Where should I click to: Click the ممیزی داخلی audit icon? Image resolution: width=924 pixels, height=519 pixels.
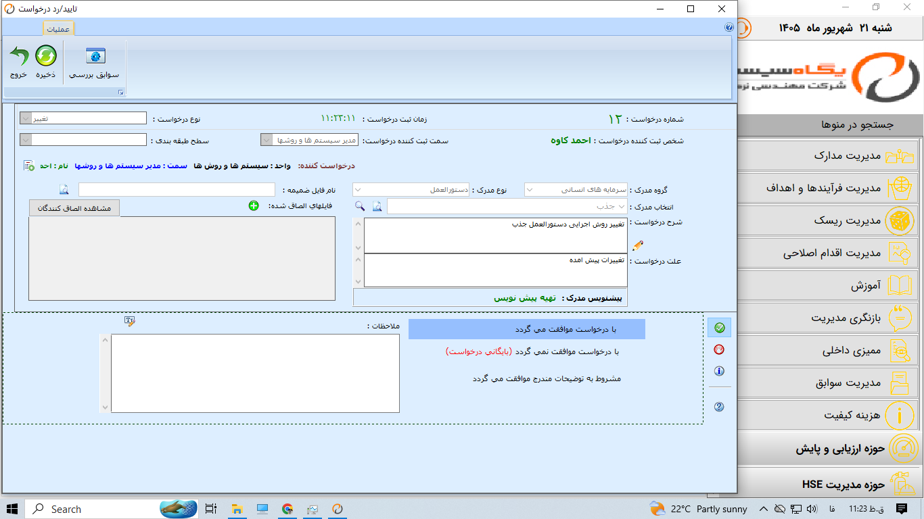click(x=900, y=351)
